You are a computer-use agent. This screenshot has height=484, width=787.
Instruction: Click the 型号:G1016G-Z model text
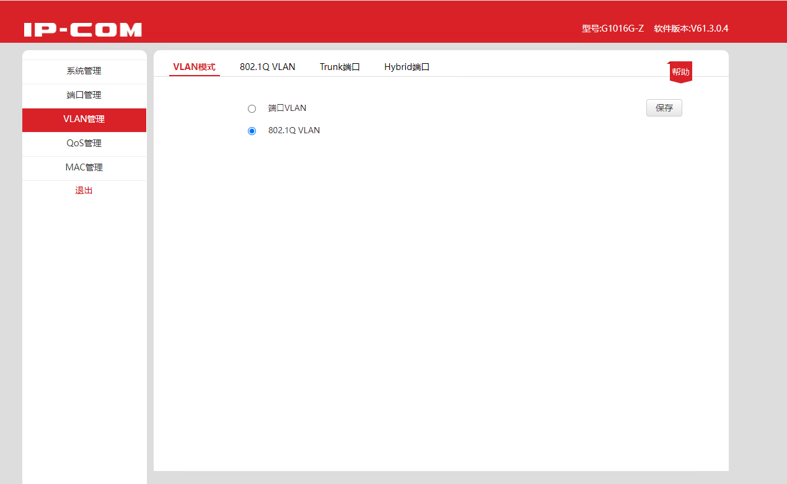(x=613, y=29)
